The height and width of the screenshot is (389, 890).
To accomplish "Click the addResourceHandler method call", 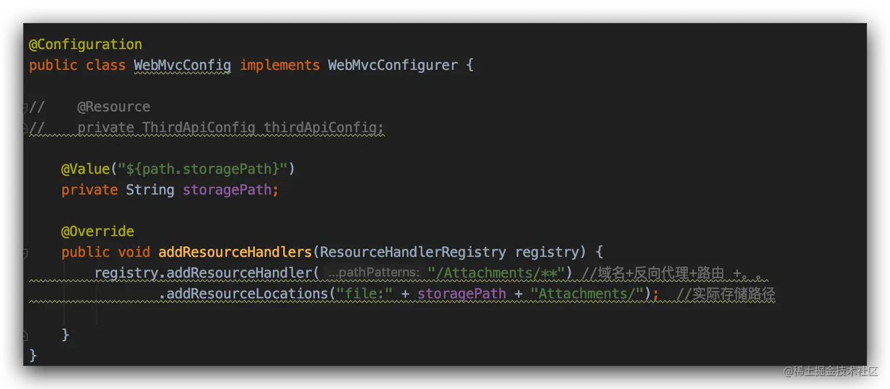I will [x=239, y=273].
